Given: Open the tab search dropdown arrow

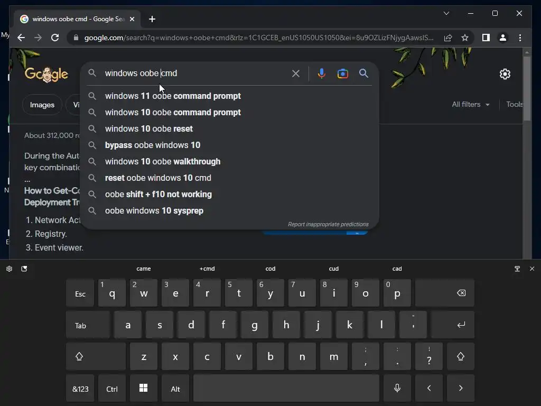Looking at the screenshot, I should [x=446, y=13].
